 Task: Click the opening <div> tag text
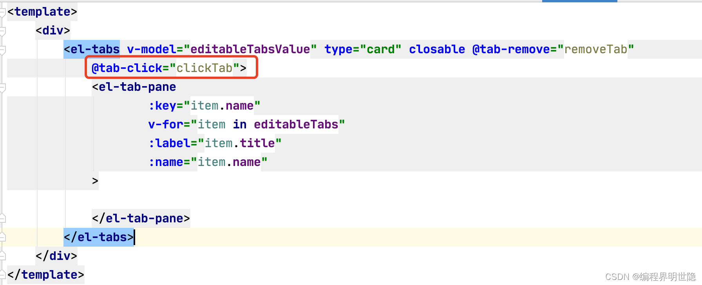53,31
